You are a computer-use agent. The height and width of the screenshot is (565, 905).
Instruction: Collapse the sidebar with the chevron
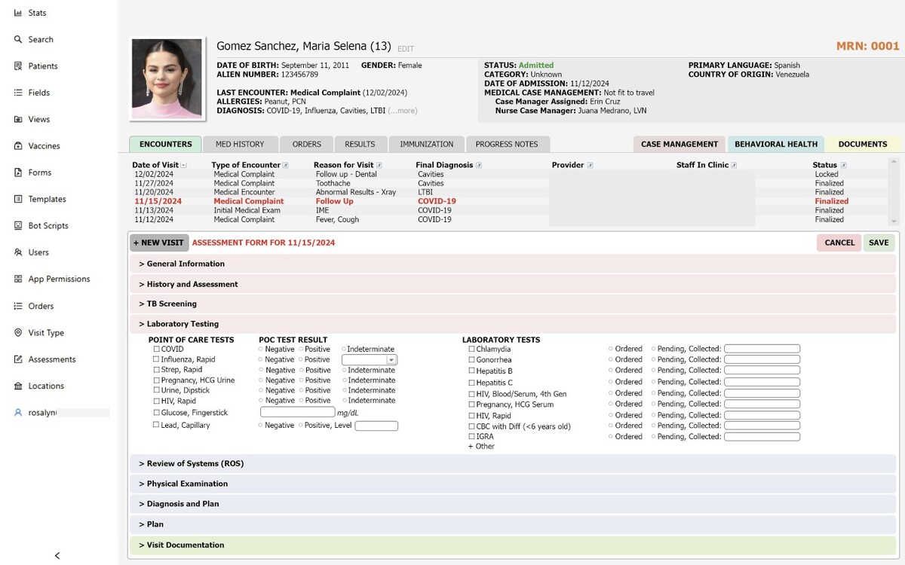click(x=57, y=556)
